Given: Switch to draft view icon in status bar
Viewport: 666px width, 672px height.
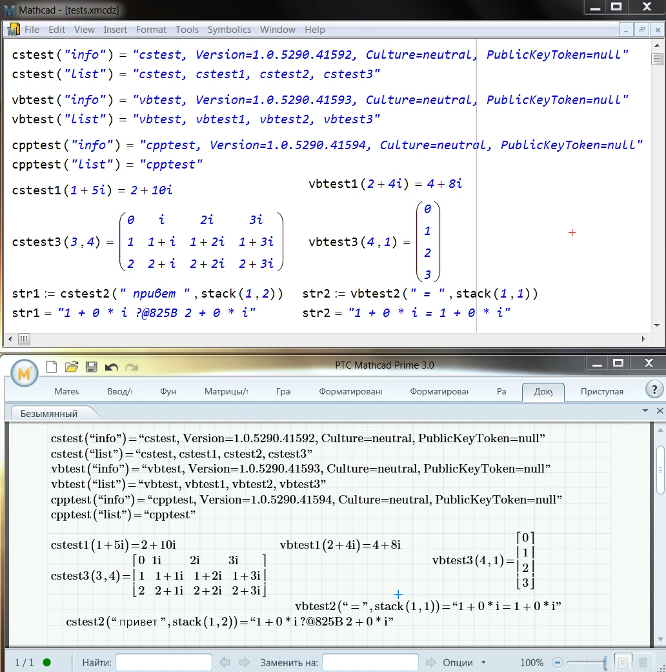Looking at the screenshot, I should (643, 662).
